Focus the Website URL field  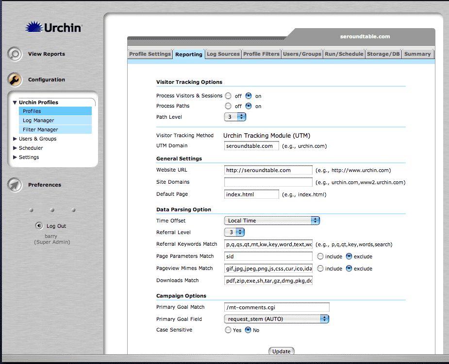268,170
